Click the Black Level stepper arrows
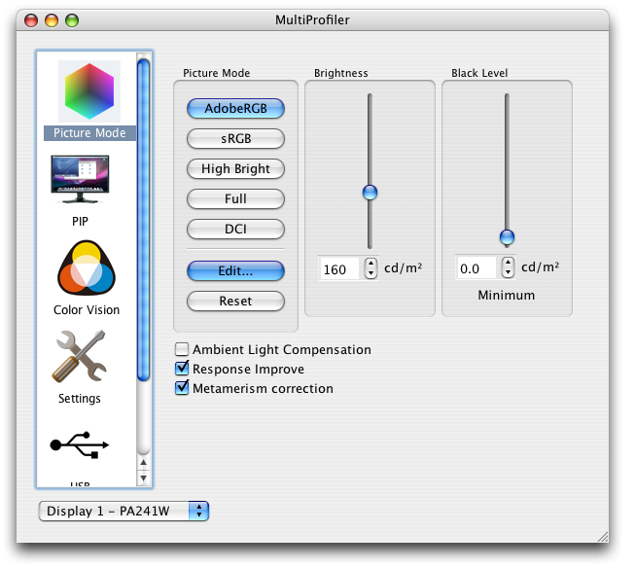This screenshot has height=568, width=635. click(508, 268)
